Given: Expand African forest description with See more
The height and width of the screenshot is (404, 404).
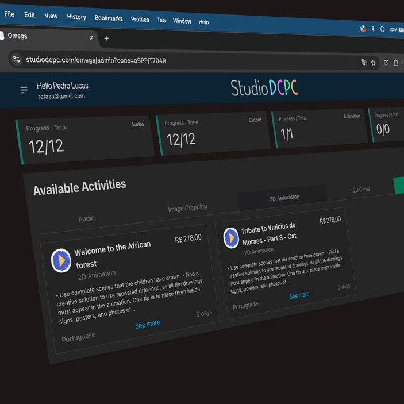Looking at the screenshot, I should (x=147, y=325).
